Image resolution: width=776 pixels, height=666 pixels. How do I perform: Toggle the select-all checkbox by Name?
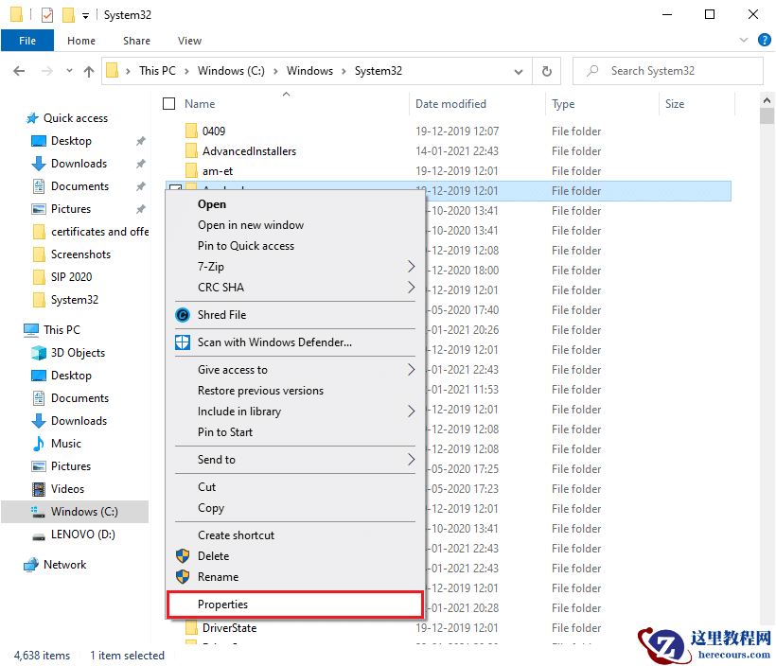(x=168, y=103)
